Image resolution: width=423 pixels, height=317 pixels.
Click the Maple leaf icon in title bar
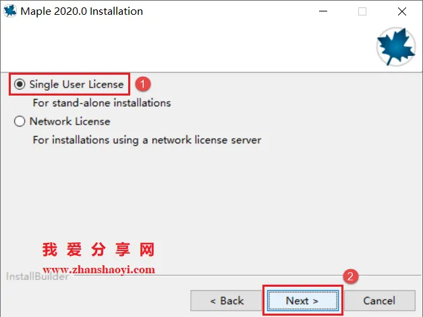pyautogui.click(x=10, y=11)
